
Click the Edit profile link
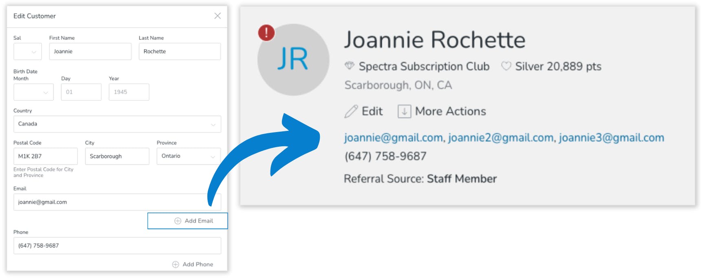(372, 111)
